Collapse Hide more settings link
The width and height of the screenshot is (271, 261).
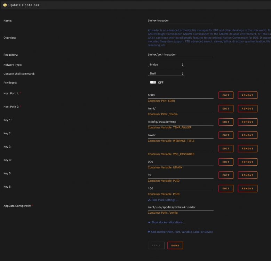click(x=163, y=200)
